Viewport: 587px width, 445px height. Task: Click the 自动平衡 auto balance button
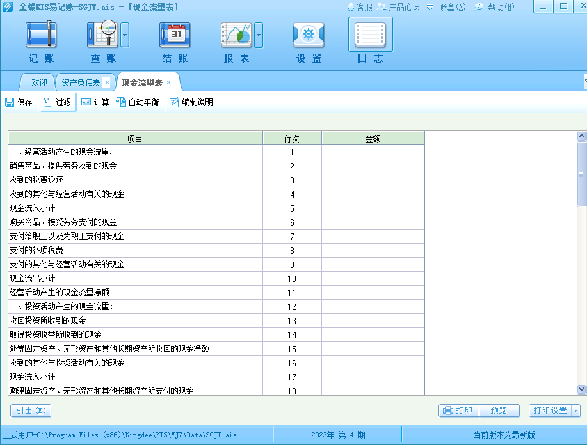[138, 102]
